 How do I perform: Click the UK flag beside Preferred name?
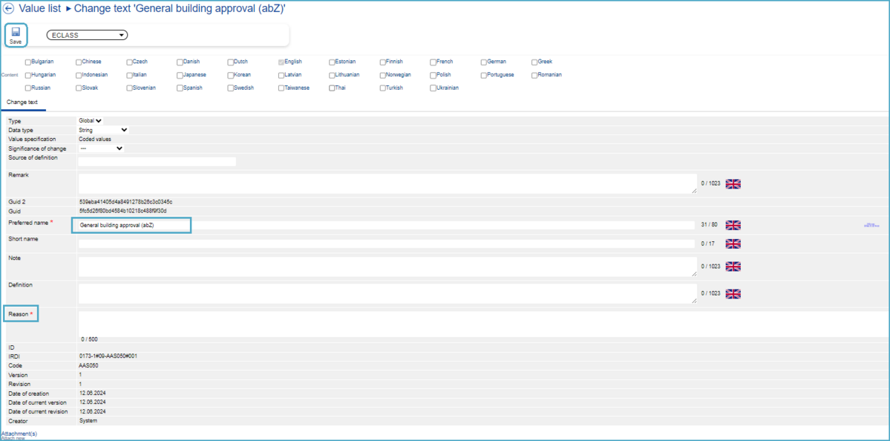click(x=733, y=225)
